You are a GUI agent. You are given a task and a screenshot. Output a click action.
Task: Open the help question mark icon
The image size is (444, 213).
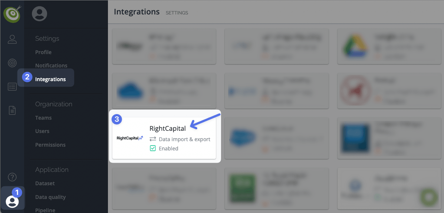pos(12,177)
